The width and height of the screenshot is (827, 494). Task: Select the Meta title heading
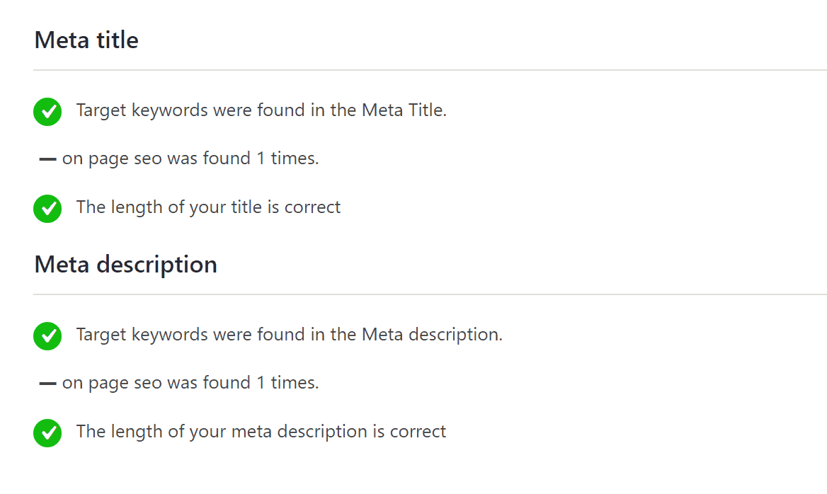(x=86, y=40)
